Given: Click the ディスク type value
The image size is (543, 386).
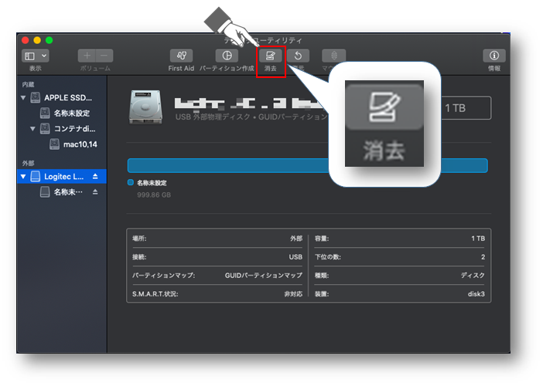Looking at the screenshot, I should [x=473, y=276].
